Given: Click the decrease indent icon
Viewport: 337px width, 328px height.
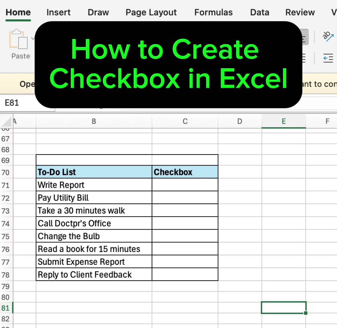Looking at the screenshot, I should coord(328,58).
